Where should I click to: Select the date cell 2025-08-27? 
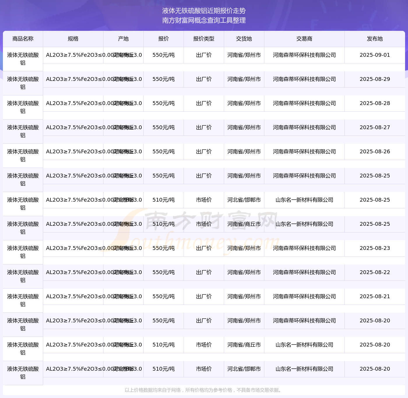(375, 127)
